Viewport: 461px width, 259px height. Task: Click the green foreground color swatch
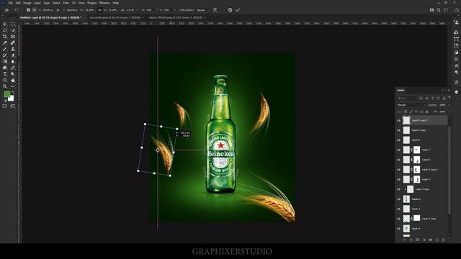click(x=6, y=94)
